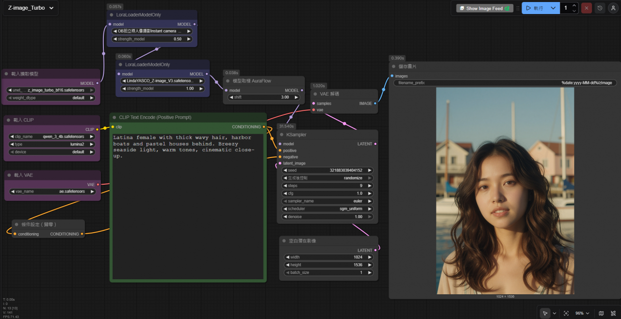Image resolution: width=621 pixels, height=319 pixels.
Task: Select the pointer tool in canvas toolbar
Action: (x=545, y=313)
